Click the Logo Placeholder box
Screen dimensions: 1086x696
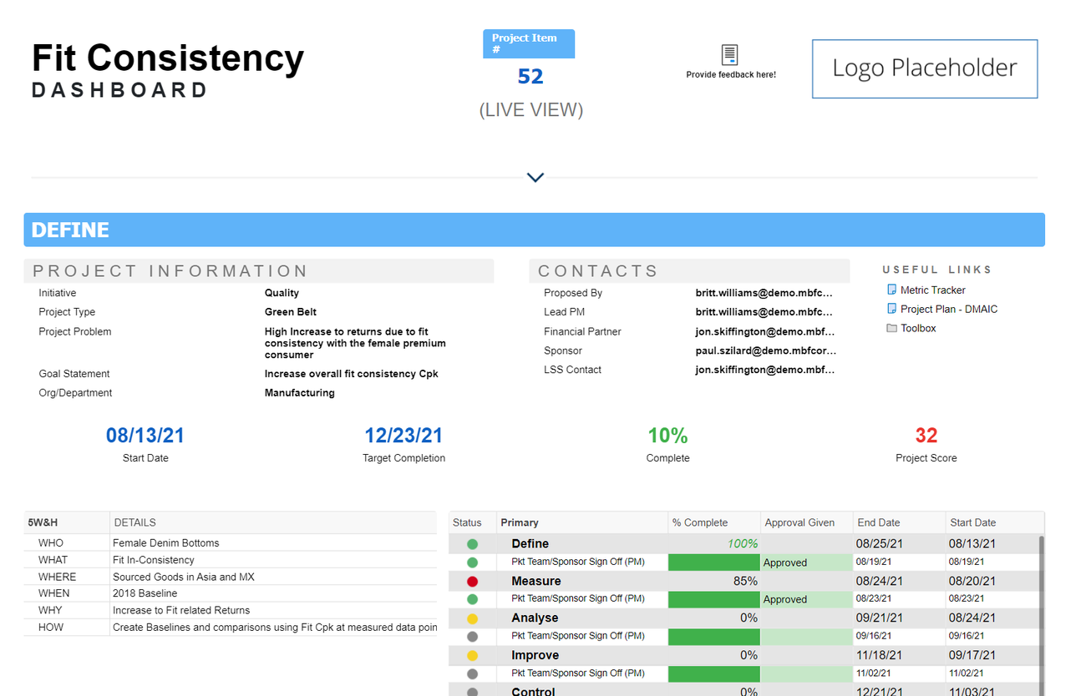tap(924, 68)
